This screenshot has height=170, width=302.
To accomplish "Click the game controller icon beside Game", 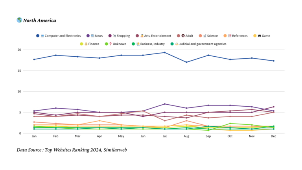I will coord(260,36).
